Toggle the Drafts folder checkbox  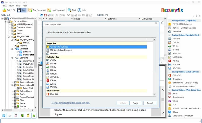(15, 94)
